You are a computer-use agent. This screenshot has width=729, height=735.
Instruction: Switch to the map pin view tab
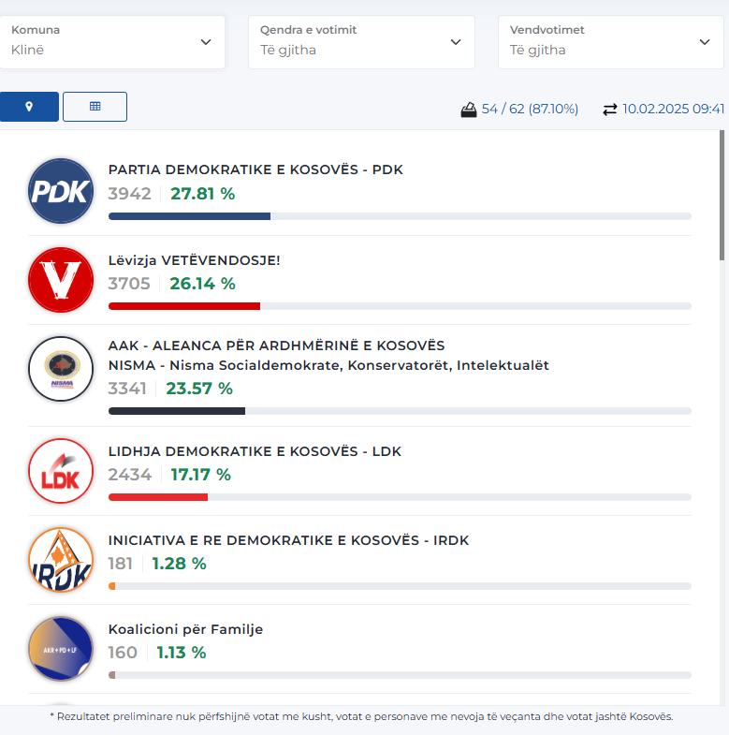(x=29, y=107)
